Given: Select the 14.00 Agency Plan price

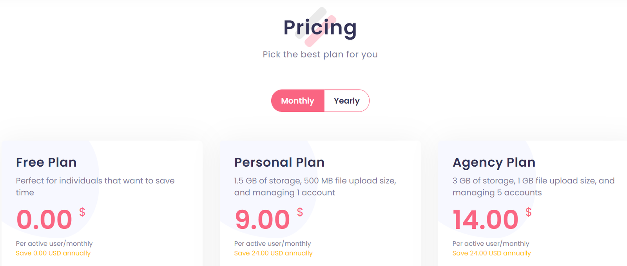Looking at the screenshot, I should click(486, 219).
